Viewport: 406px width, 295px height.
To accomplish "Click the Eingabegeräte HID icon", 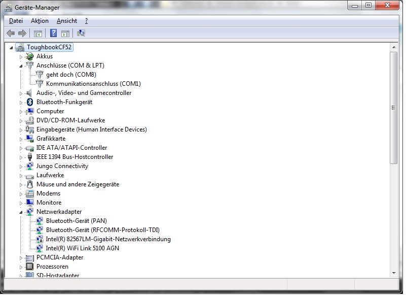I will pyautogui.click(x=30, y=129).
